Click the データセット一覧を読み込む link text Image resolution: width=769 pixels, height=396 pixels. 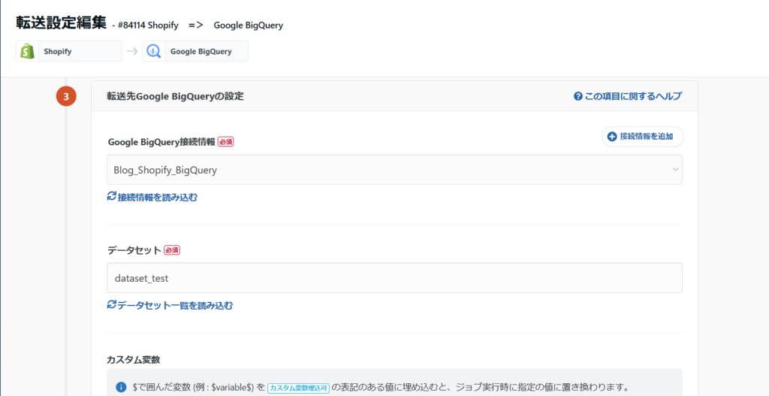175,306
